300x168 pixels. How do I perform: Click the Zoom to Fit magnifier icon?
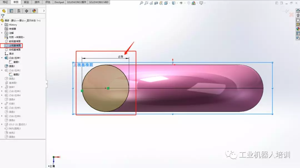(141, 3)
